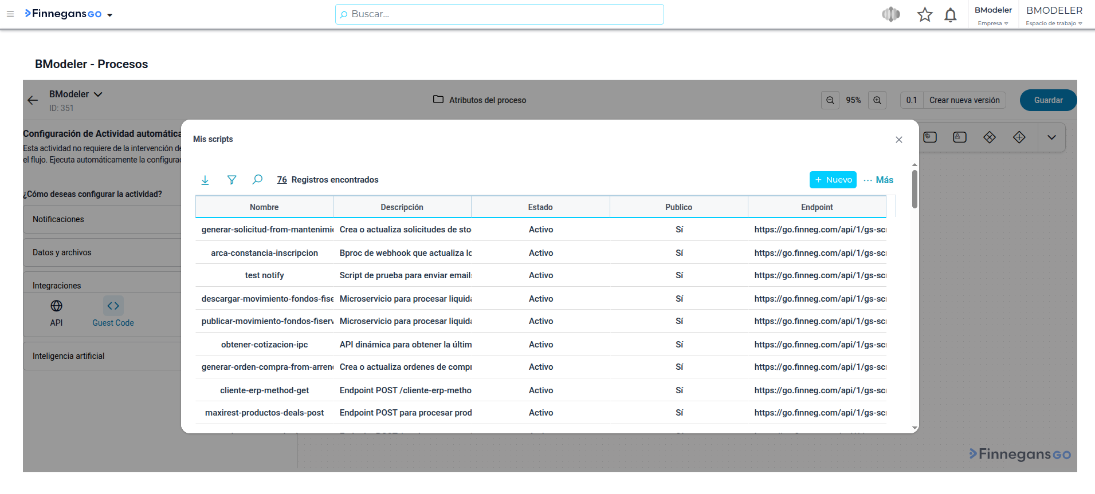Click the endpoint URL of cliente-erp-method-get
The image size is (1095, 494).
tap(820, 390)
